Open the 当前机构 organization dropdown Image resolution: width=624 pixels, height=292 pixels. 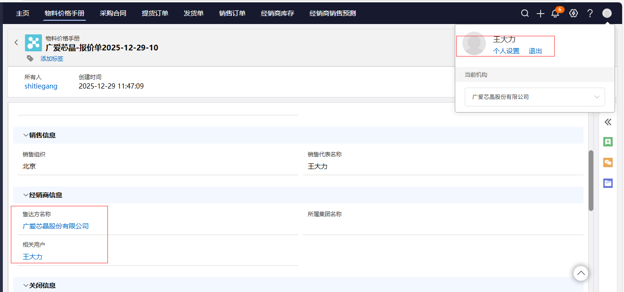coord(534,97)
